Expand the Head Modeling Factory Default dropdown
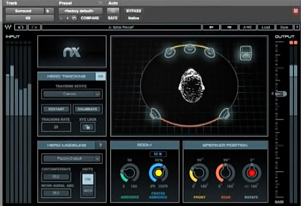This screenshot has height=206, width=301. click(x=71, y=158)
